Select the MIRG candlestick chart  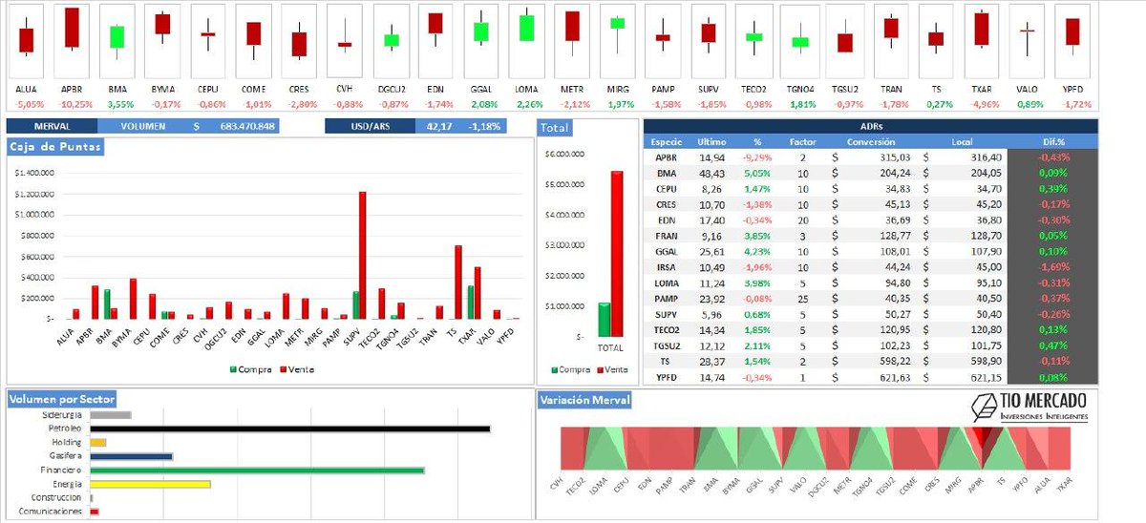tap(618, 41)
